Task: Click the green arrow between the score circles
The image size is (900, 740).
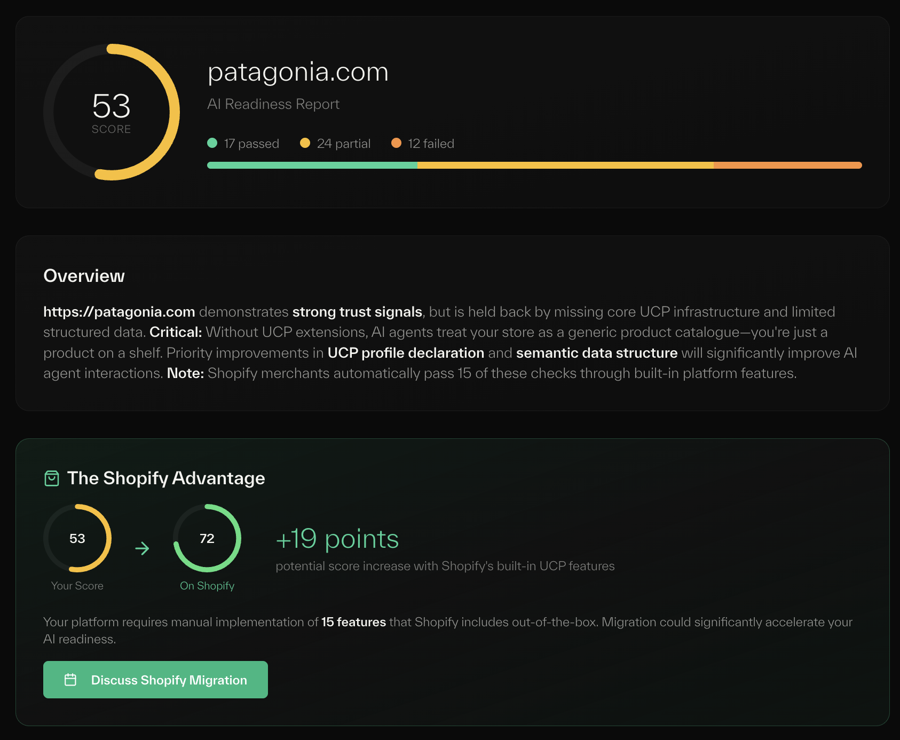Action: pos(142,548)
